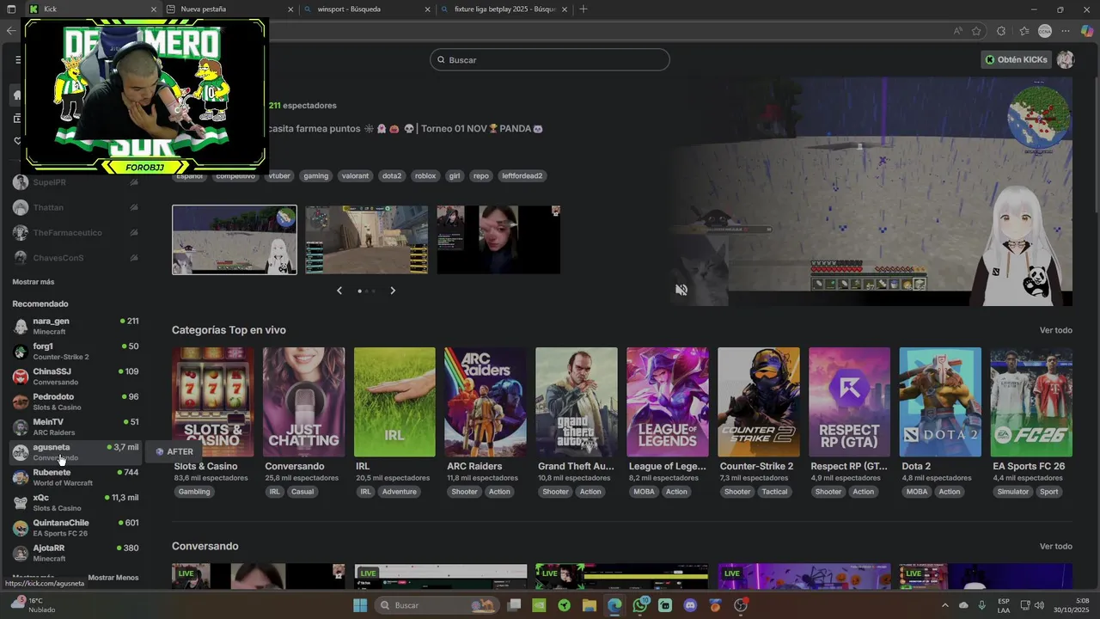Open QuintanaChile channel in sidebar
Image resolution: width=1100 pixels, height=619 pixels.
point(76,527)
